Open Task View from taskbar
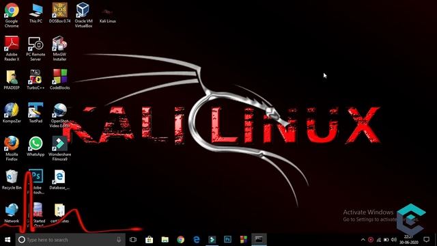This screenshot has height=246, width=437. tap(133, 240)
